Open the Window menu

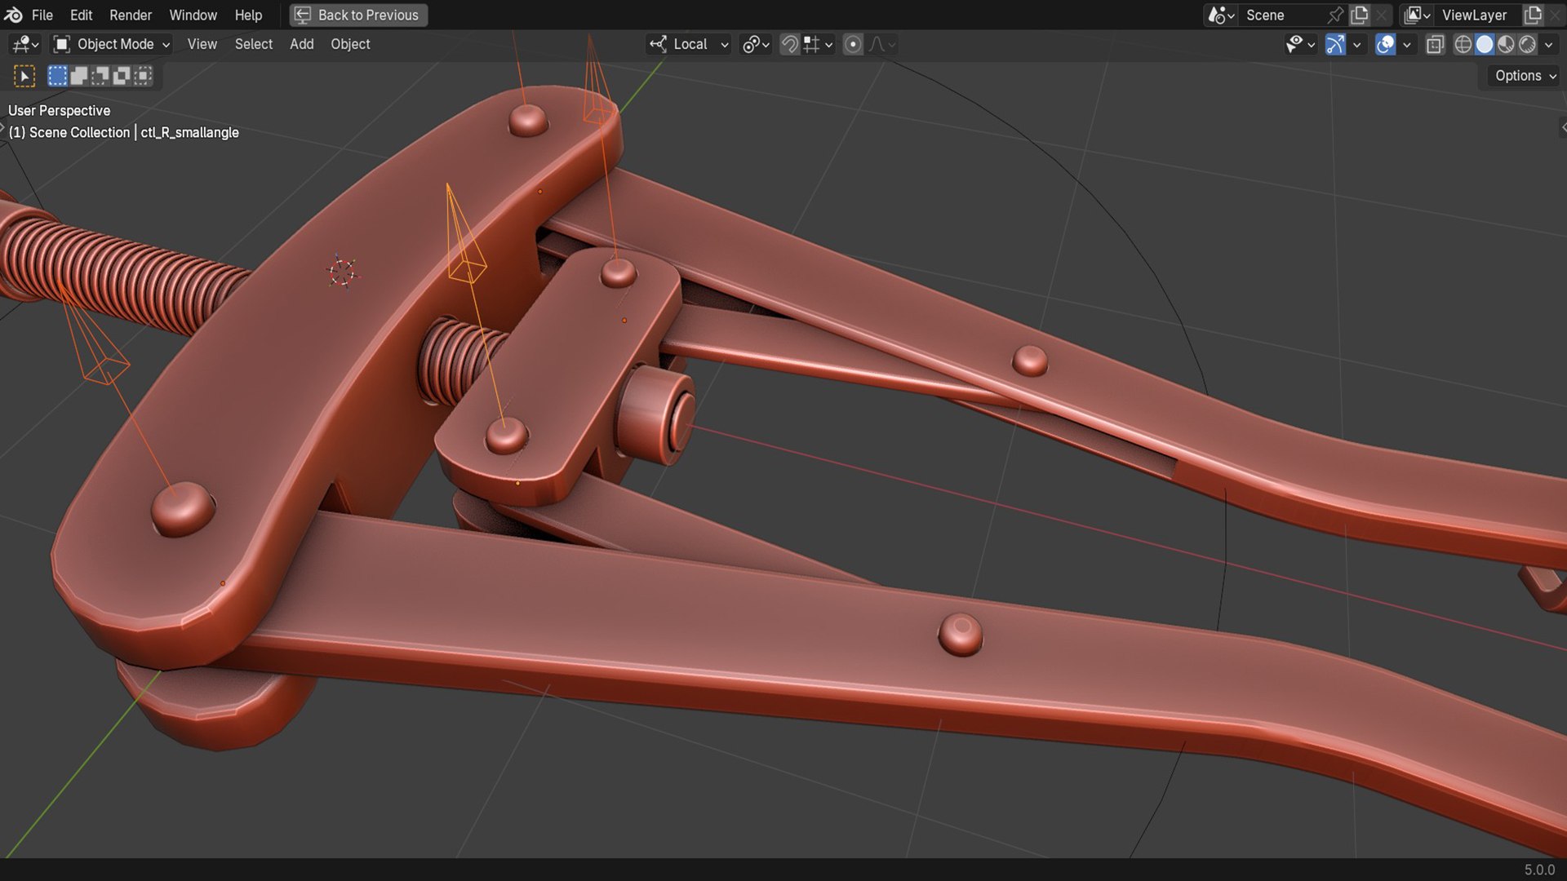[193, 15]
